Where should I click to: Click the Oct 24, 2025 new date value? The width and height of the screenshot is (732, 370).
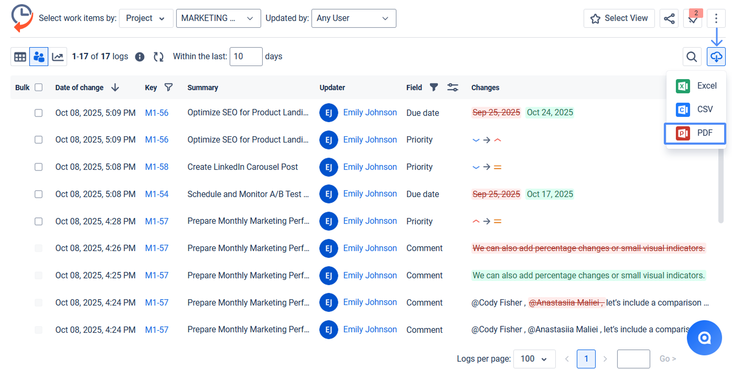pos(550,113)
